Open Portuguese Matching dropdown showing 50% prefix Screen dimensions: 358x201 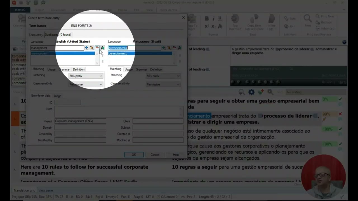click(x=163, y=76)
